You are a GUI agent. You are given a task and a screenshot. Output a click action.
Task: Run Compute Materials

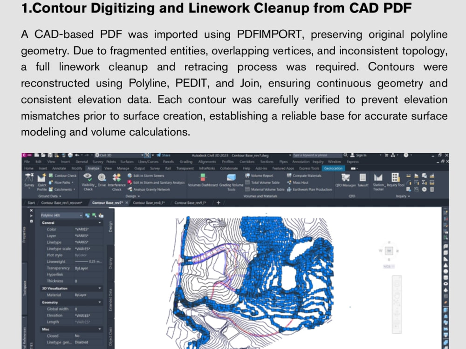304,176
